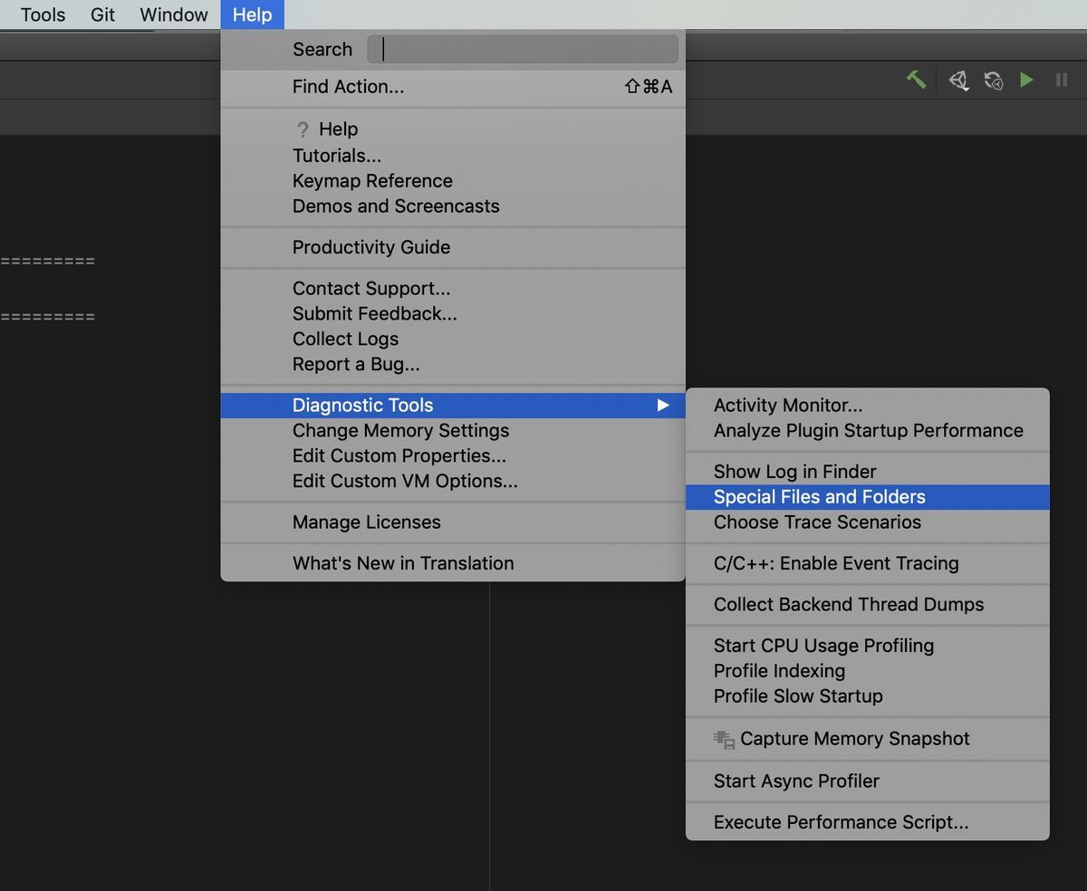
Task: Choose Contact Support...
Action: [x=453, y=289]
